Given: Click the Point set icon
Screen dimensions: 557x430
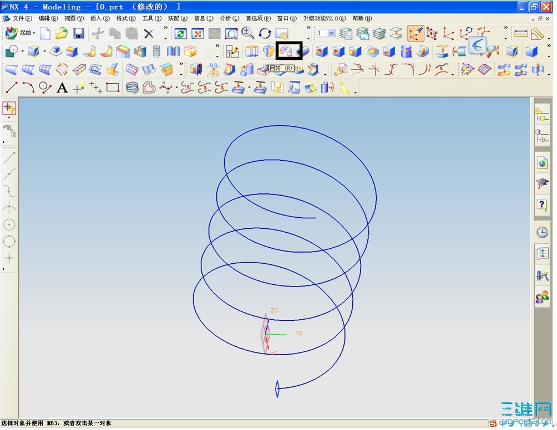Looking at the screenshot, I should pos(95,88).
